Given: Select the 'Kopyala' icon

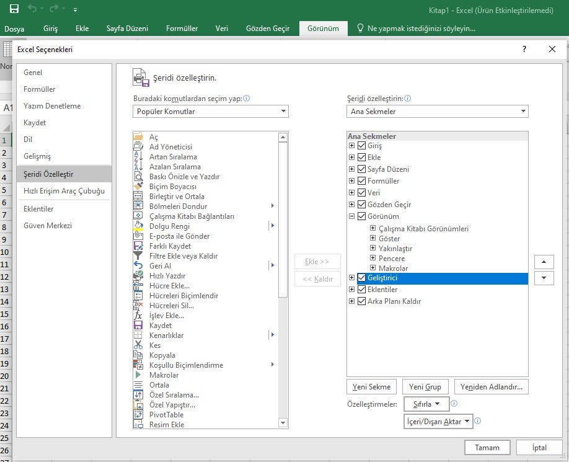Looking at the screenshot, I should (138, 355).
